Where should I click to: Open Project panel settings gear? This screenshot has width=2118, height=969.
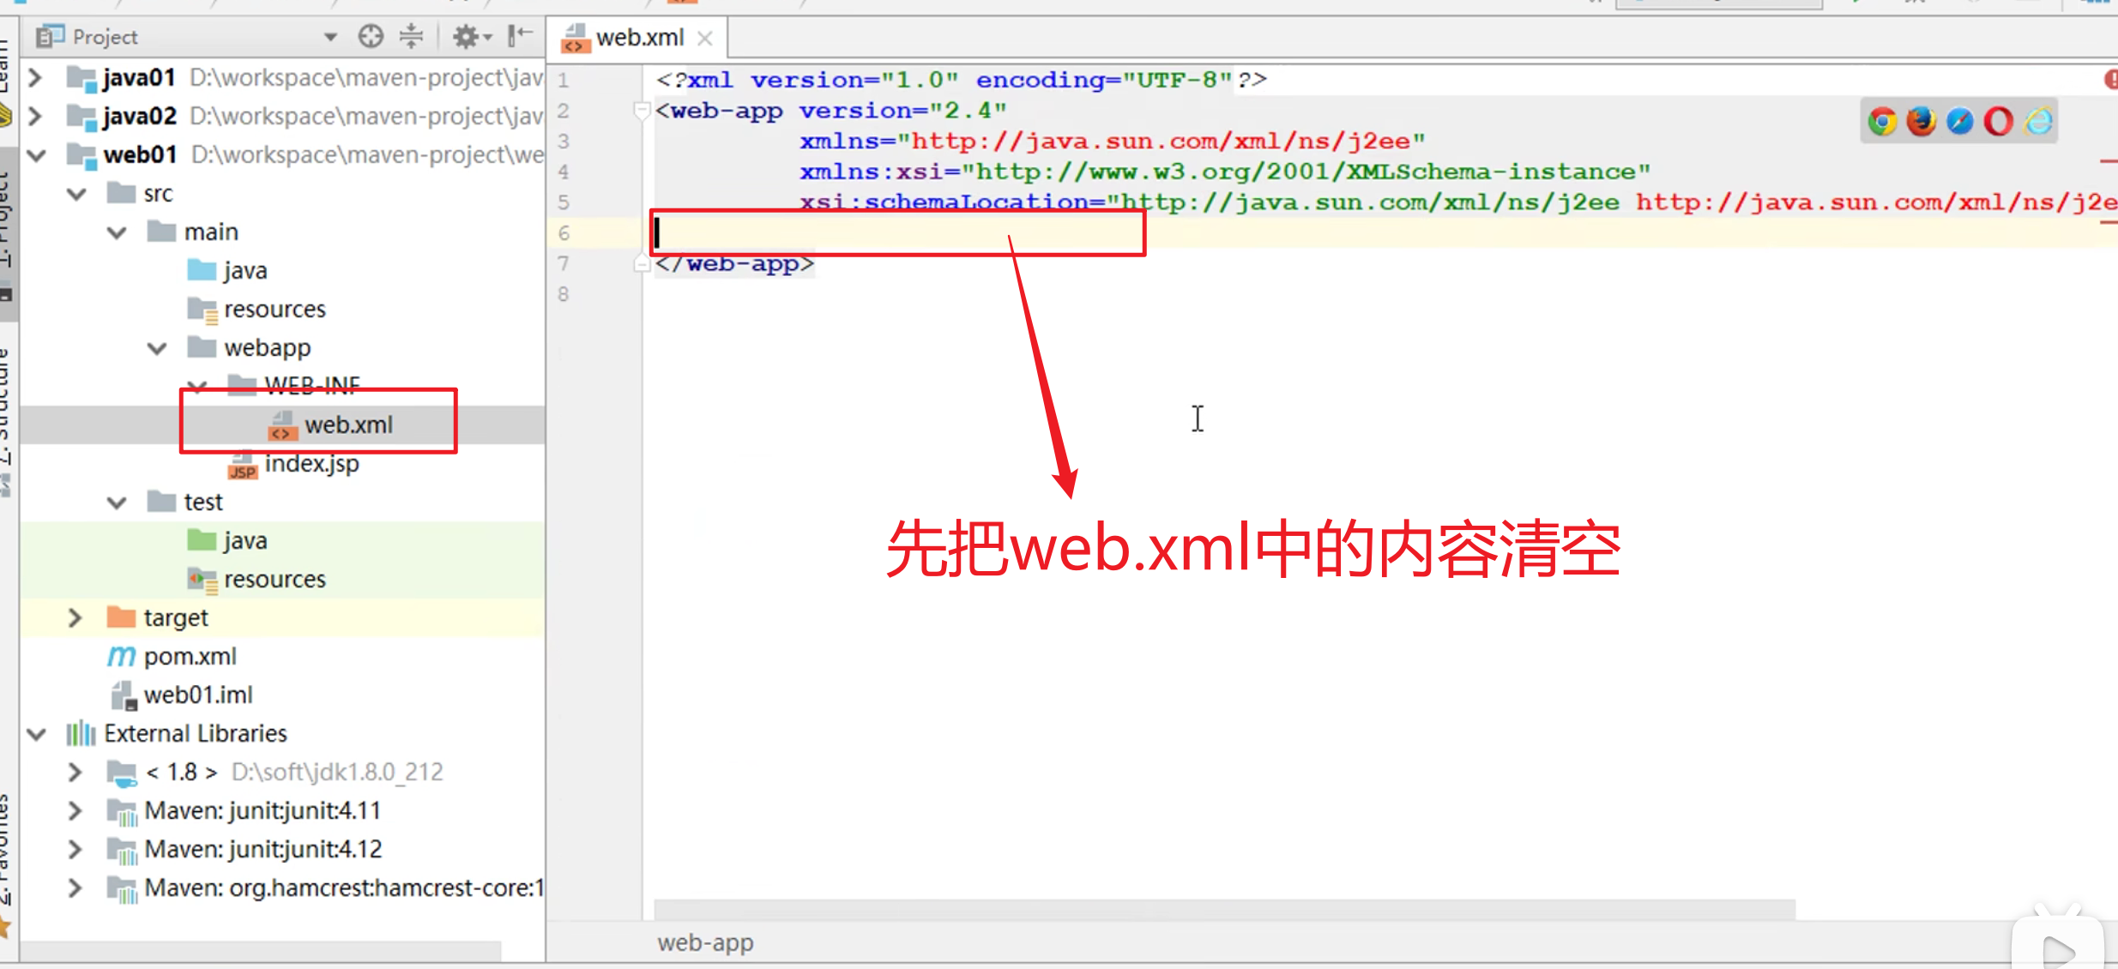468,36
